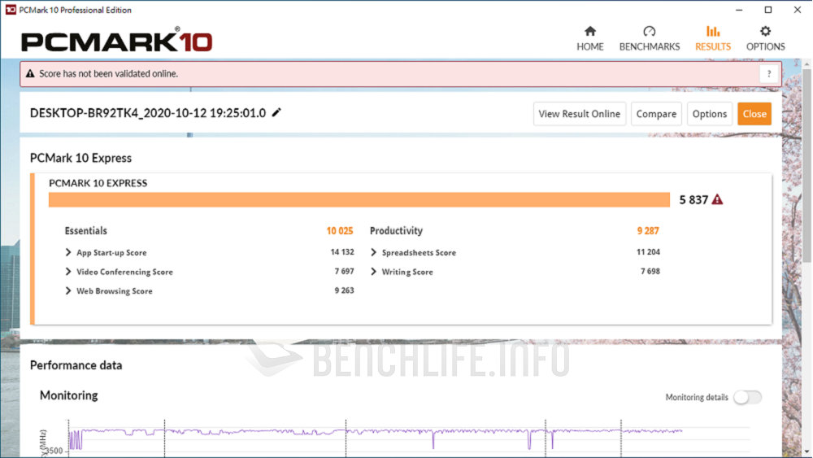Click the Productivity score 9 287
Image resolution: width=813 pixels, height=458 pixels.
point(648,231)
